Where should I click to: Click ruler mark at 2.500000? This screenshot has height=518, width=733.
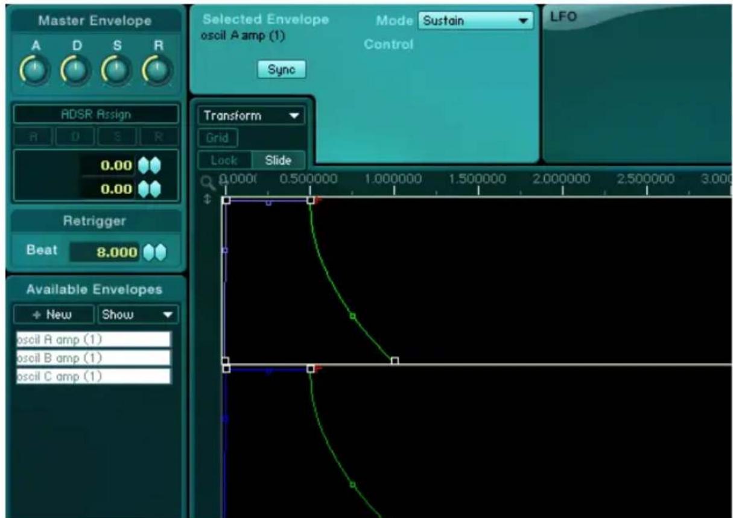tap(647, 180)
